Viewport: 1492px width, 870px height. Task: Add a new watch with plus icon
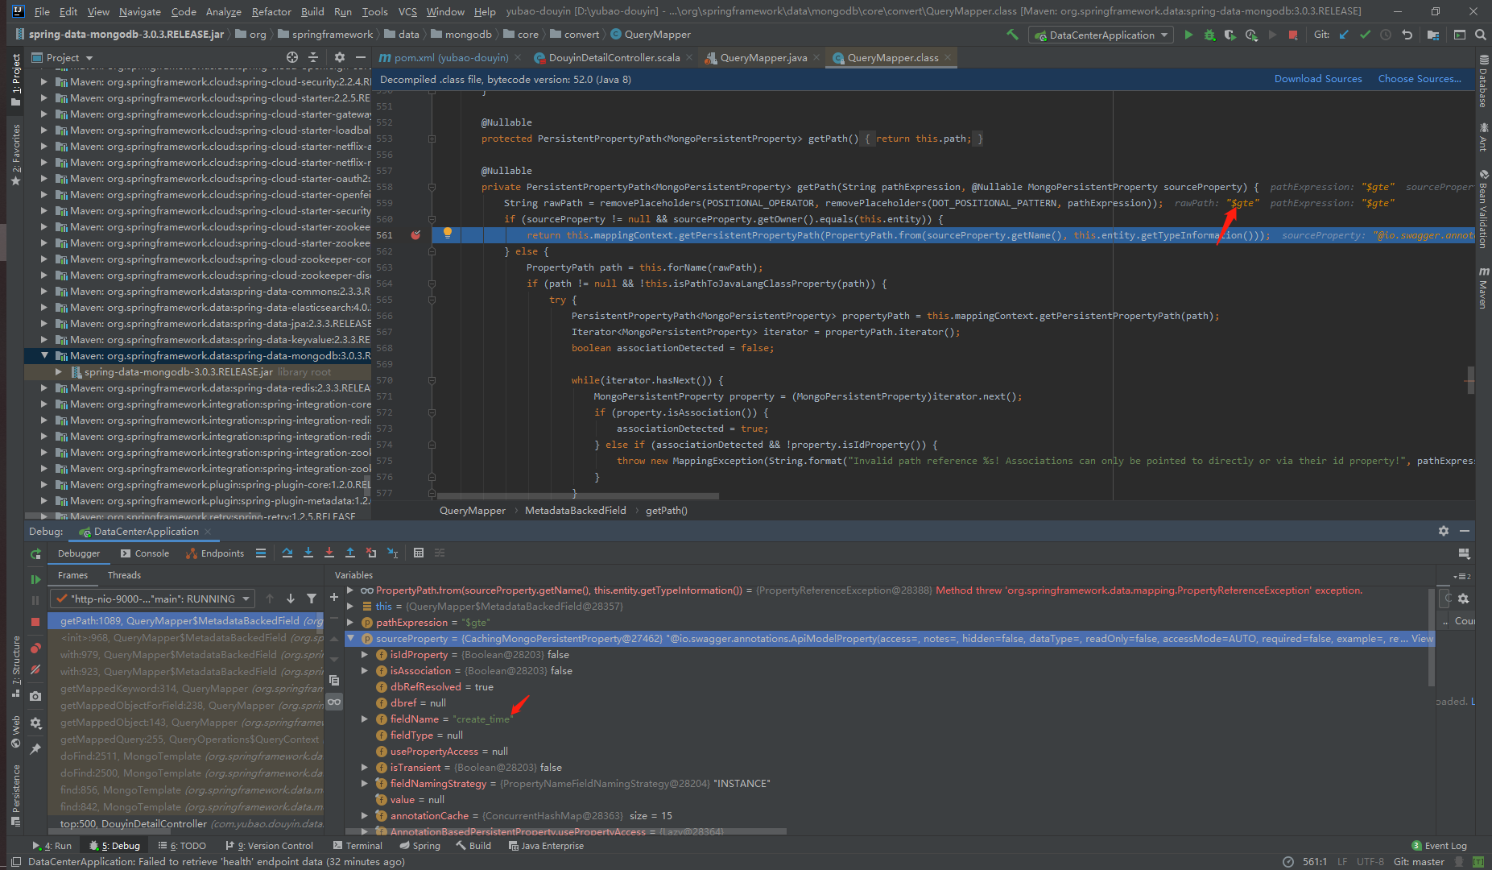pos(334,597)
